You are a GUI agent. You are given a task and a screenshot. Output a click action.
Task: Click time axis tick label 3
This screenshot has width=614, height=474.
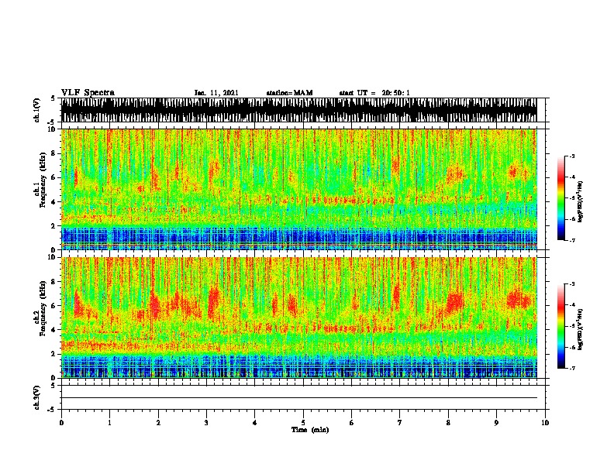click(206, 423)
